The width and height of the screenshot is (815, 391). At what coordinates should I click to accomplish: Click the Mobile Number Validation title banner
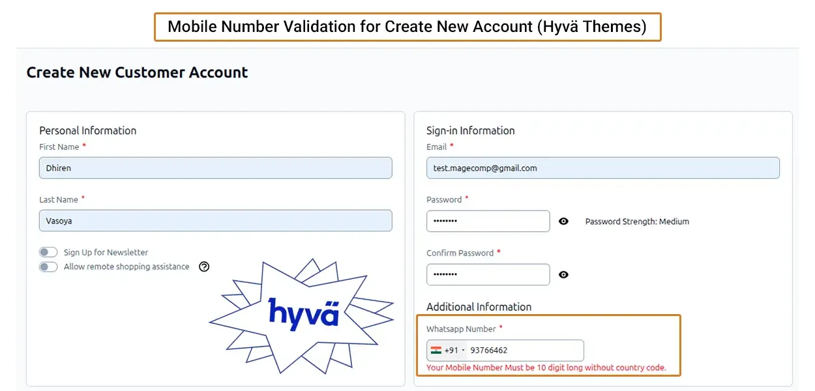tap(407, 27)
